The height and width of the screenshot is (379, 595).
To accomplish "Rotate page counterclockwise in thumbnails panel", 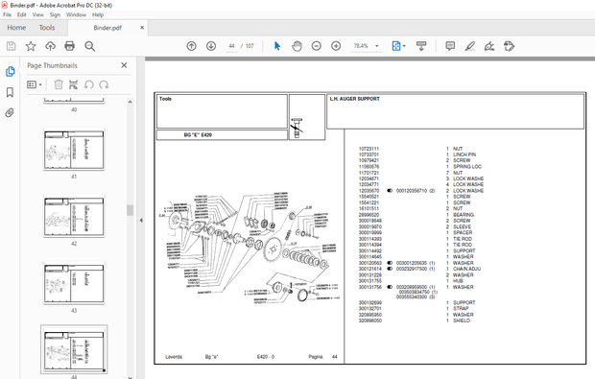I will [89, 84].
